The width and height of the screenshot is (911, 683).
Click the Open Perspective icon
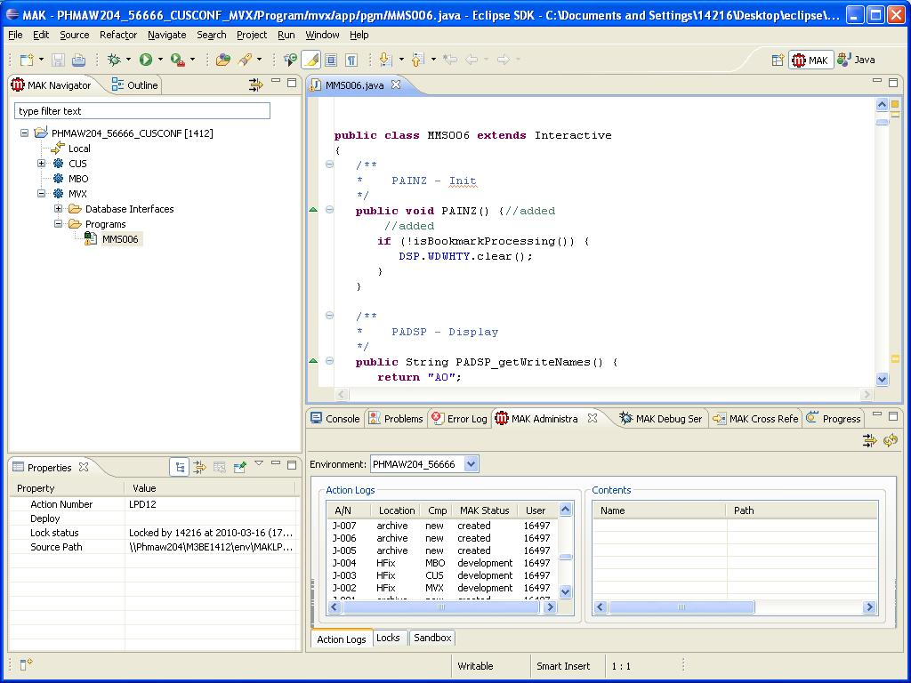(x=778, y=60)
